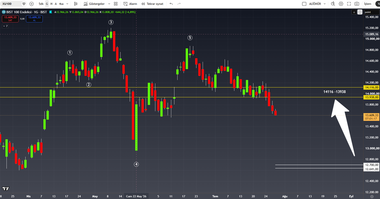
Task: Click the point input field
Action: point(371,12)
